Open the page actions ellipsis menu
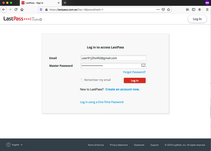211x151 pixels. pyautogui.click(x=158, y=9)
